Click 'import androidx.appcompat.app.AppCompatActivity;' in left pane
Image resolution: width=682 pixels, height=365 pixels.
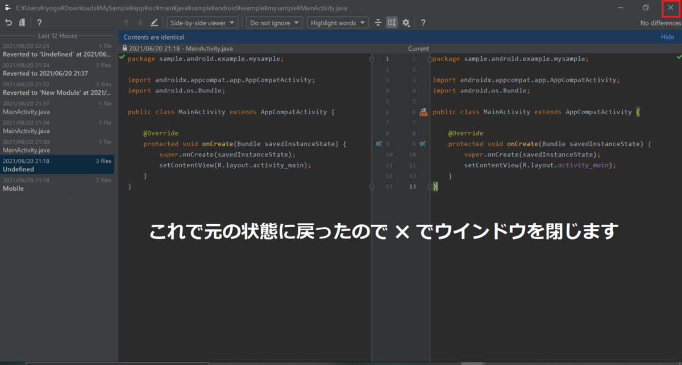coord(221,80)
